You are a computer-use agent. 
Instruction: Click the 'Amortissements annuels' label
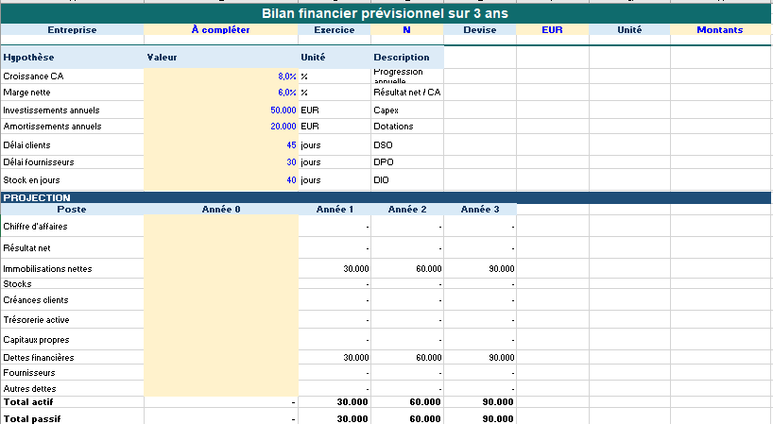[x=72, y=127]
